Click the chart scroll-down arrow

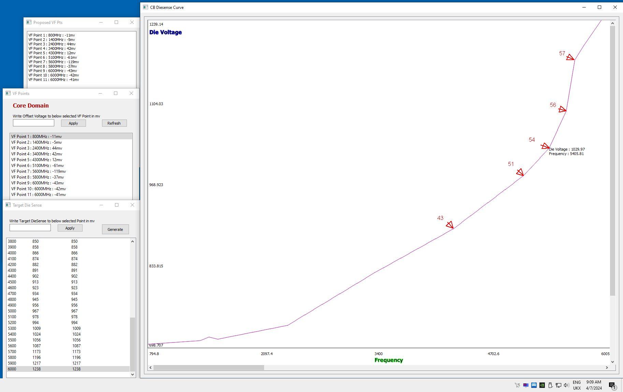(x=612, y=362)
